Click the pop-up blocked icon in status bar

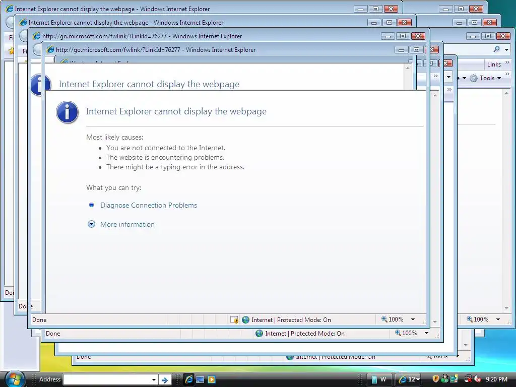pos(234,319)
